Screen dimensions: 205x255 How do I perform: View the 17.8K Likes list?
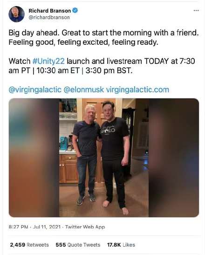(x=121, y=245)
